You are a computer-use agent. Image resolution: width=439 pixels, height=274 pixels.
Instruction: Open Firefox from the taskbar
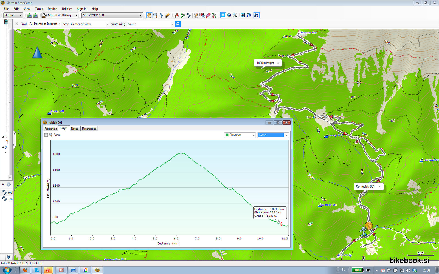coord(25,270)
